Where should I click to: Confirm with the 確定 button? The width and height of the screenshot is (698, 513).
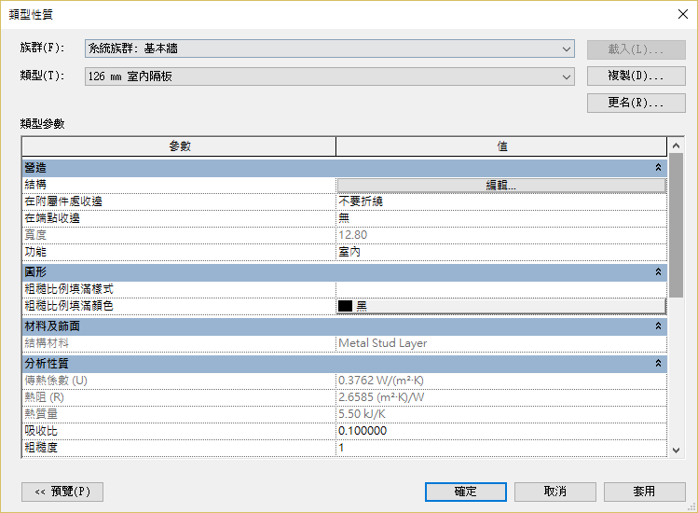(466, 492)
